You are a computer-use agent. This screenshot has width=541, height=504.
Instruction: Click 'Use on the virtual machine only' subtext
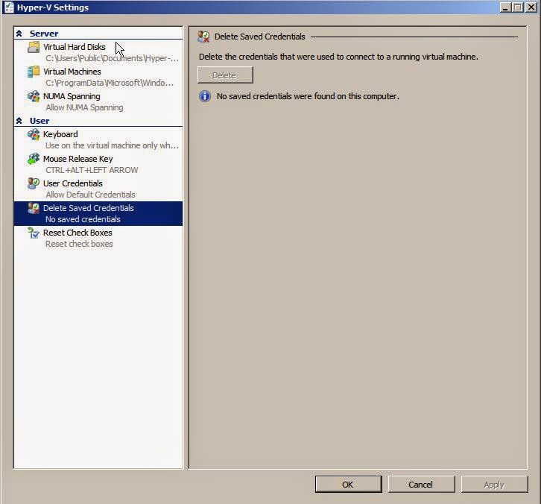pyautogui.click(x=112, y=145)
